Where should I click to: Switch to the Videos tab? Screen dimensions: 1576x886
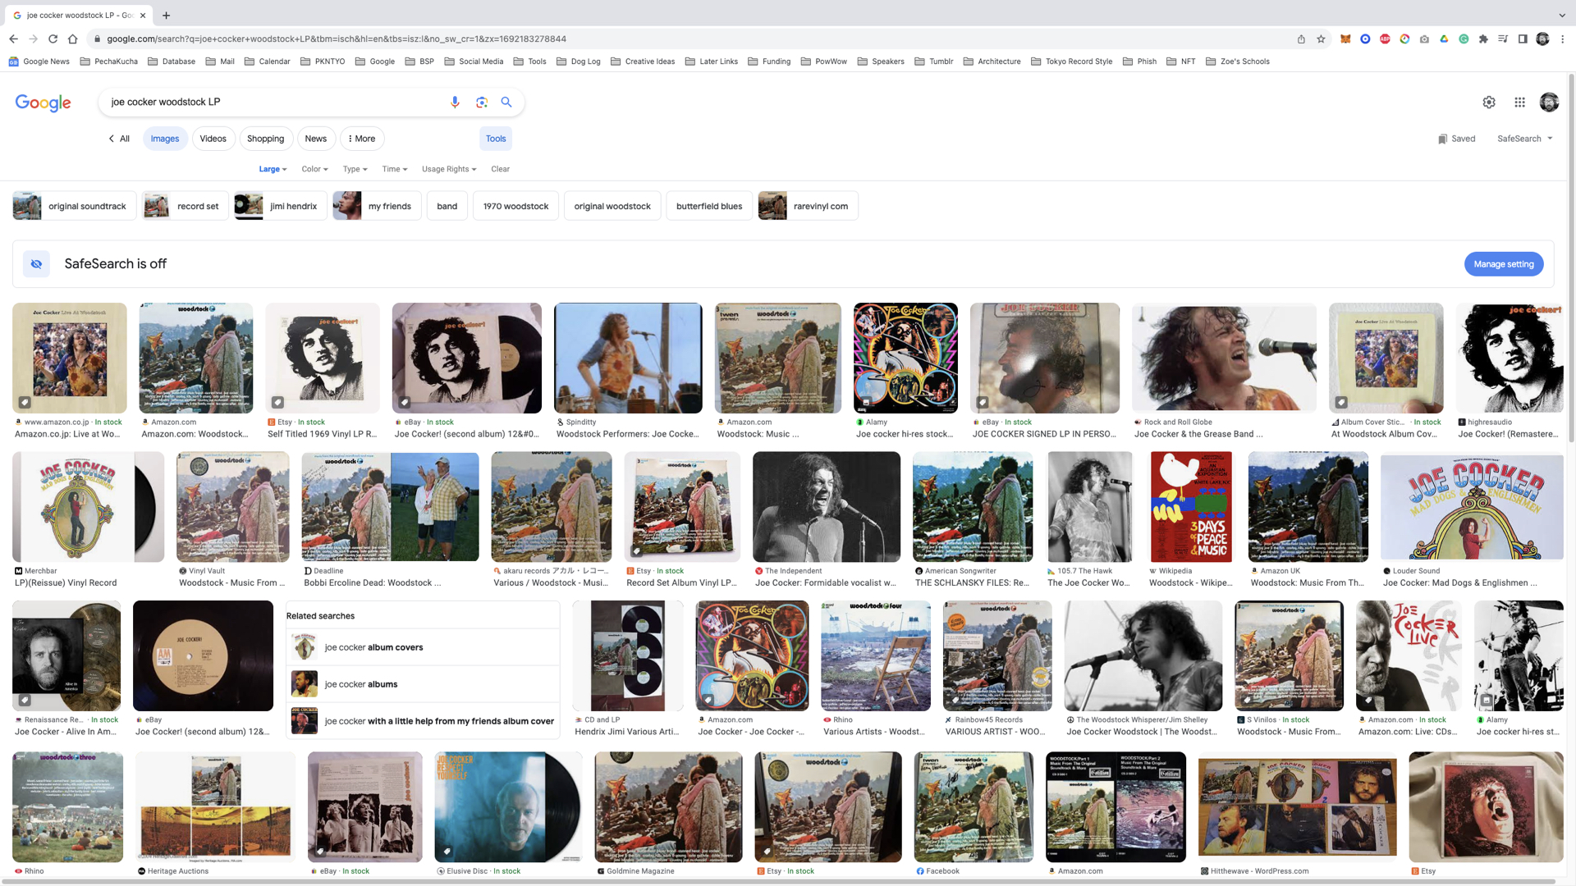[213, 139]
